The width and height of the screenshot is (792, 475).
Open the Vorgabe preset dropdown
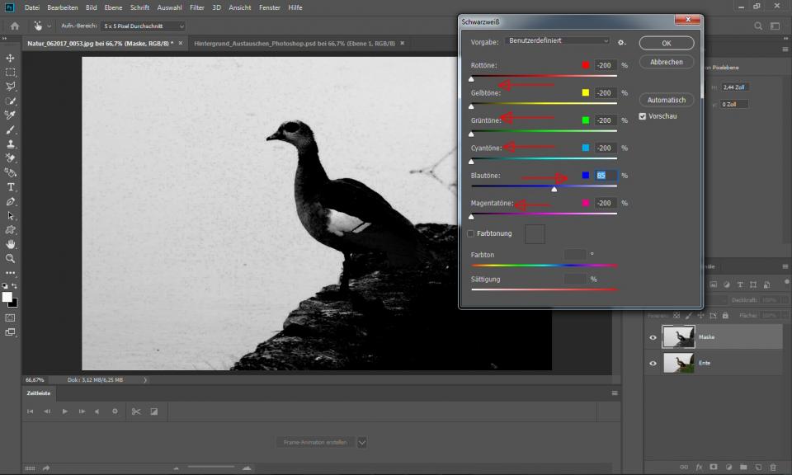coord(558,41)
